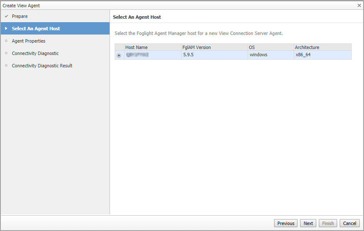Screen dimensions: 364x231
Task: Click the Cancel button
Action: click(x=350, y=223)
